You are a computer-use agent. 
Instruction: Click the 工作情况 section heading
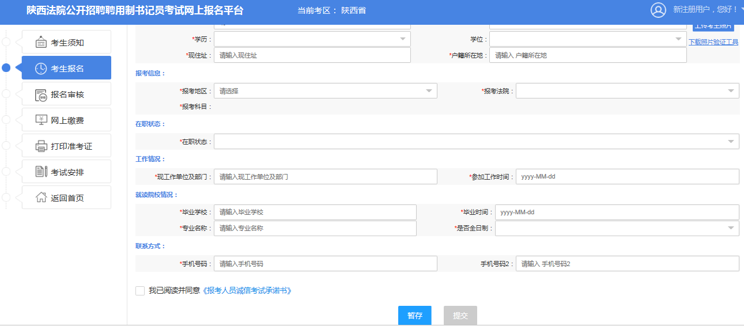click(x=150, y=159)
